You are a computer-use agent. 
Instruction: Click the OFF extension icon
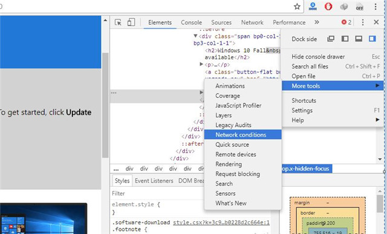click(360, 7)
